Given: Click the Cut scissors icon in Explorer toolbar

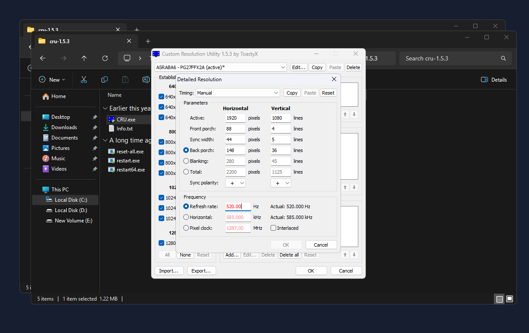Looking at the screenshot, I should point(84,79).
